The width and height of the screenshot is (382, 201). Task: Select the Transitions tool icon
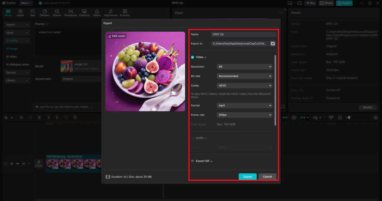pos(70,13)
